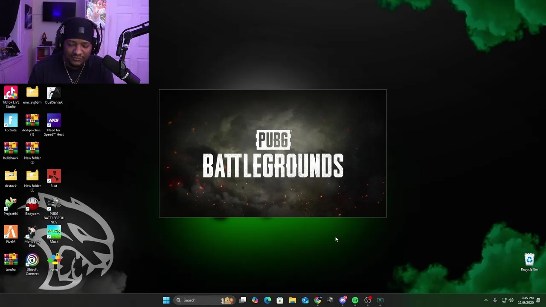
Task: Expand the hidden system tray icons chevron
Action: [x=485, y=300]
